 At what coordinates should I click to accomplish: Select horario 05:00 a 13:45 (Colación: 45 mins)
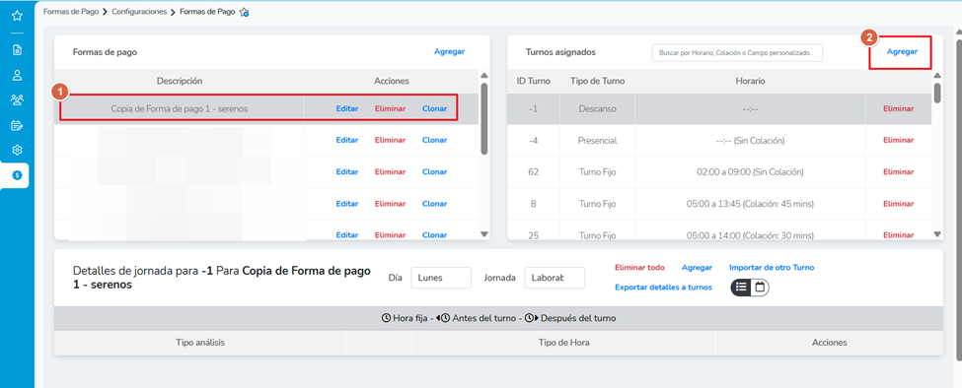(x=750, y=204)
